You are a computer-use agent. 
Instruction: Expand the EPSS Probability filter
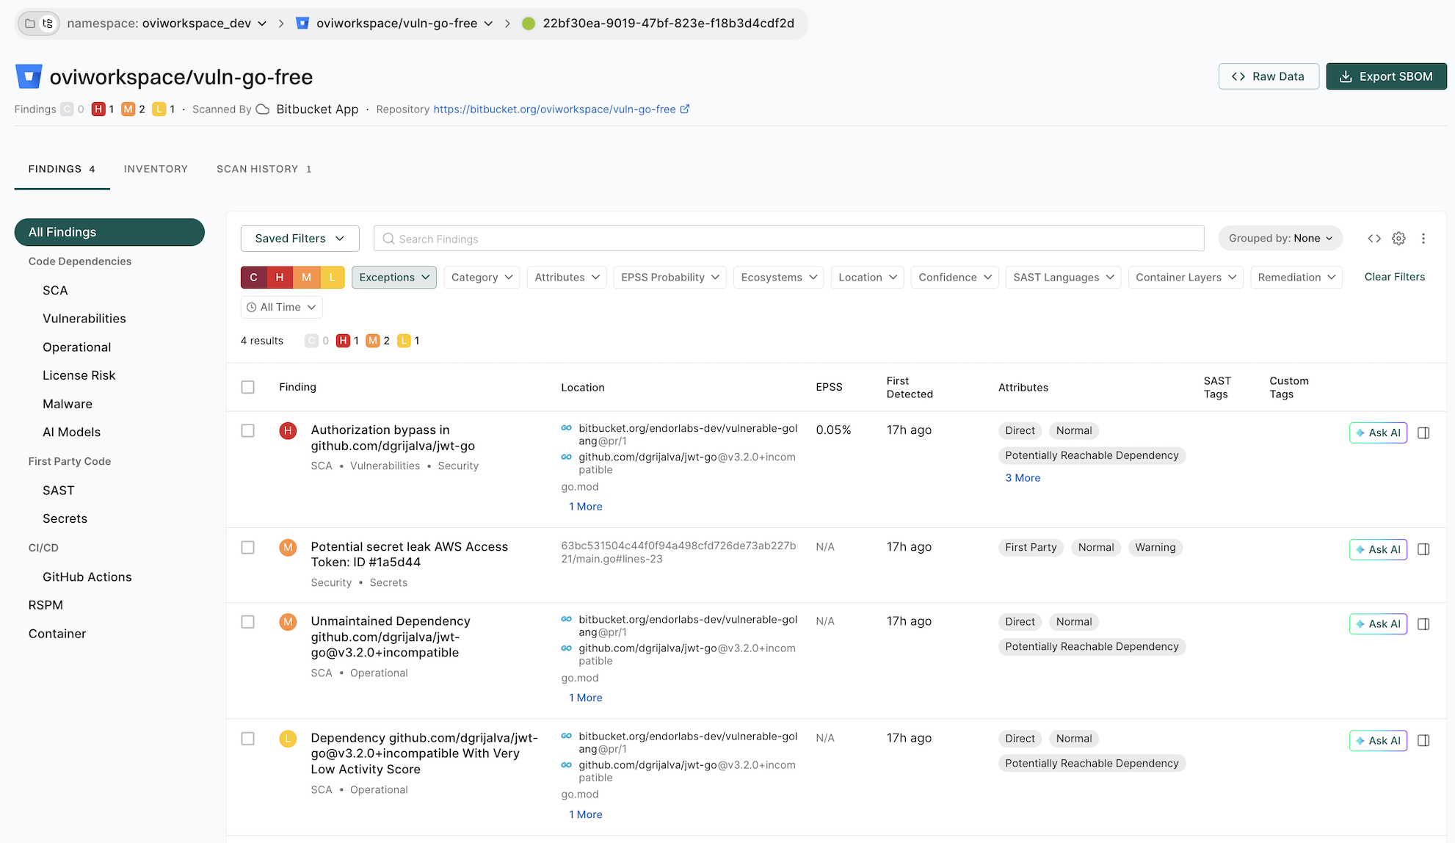click(670, 278)
